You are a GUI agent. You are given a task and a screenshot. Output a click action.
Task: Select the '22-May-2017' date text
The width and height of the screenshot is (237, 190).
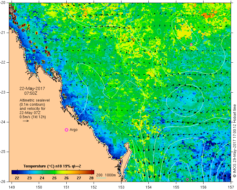coord(32,88)
